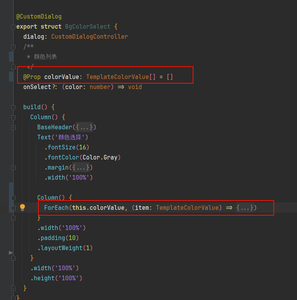This screenshot has height=300, width=297.
Task: Expand the folded BaseHeader line in the gutter
Action: tap(13, 127)
